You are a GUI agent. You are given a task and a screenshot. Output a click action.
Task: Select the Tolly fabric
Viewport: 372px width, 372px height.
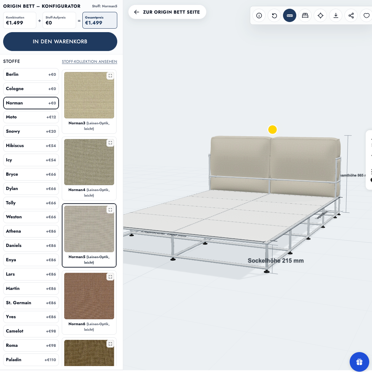click(x=31, y=203)
